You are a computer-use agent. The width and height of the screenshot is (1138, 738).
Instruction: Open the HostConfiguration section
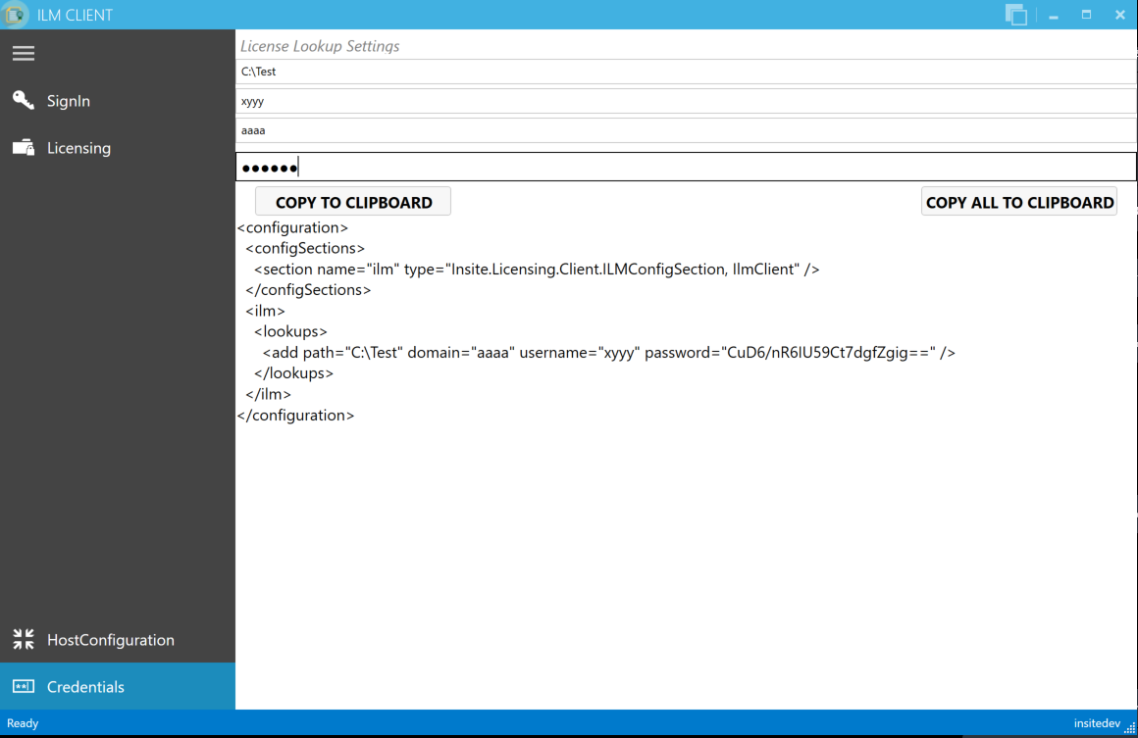(111, 639)
